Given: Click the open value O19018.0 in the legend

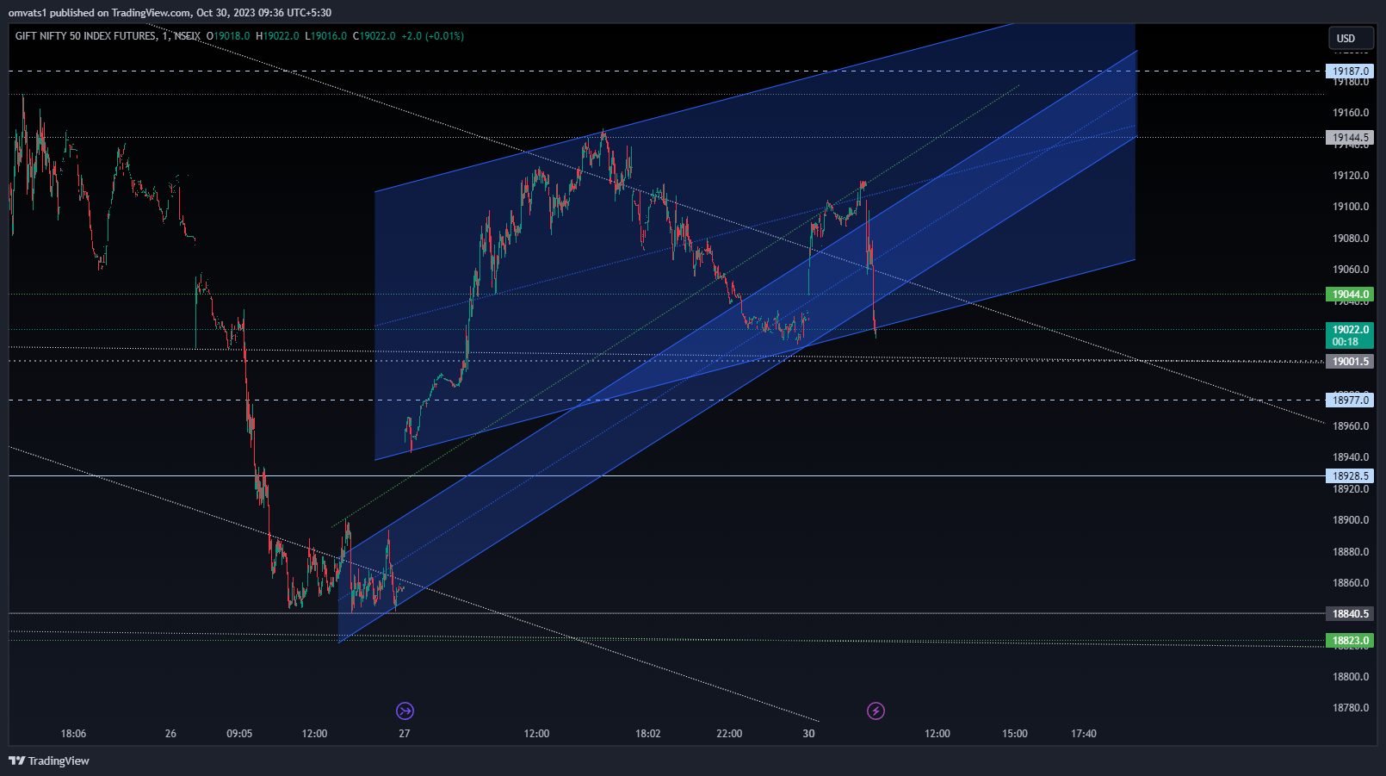Looking at the screenshot, I should 228,36.
